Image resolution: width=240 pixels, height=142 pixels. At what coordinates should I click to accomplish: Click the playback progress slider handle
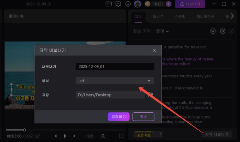coord(24,130)
